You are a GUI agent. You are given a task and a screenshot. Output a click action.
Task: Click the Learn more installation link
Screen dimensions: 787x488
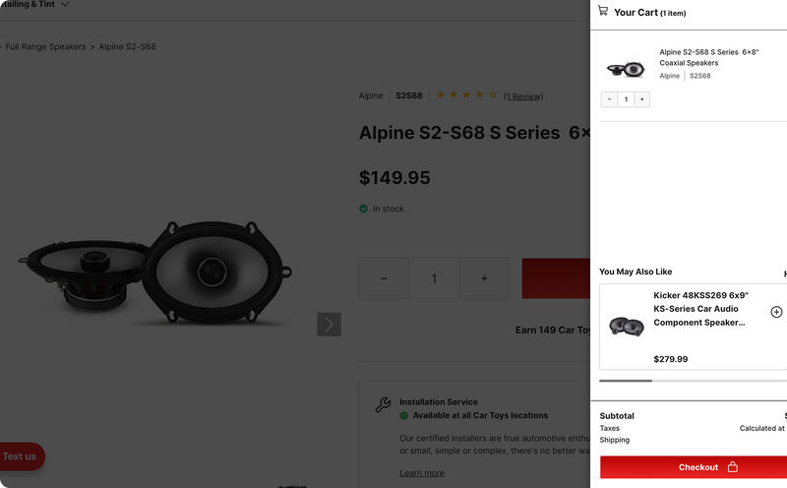tap(421, 473)
